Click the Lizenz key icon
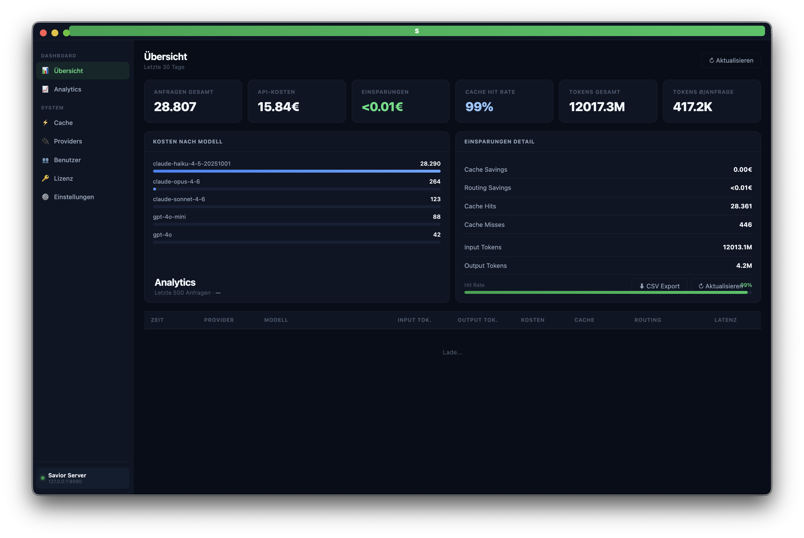 click(45, 178)
